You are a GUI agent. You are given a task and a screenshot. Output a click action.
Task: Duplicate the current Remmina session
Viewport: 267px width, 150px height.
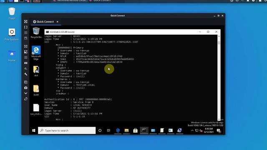[26, 82]
